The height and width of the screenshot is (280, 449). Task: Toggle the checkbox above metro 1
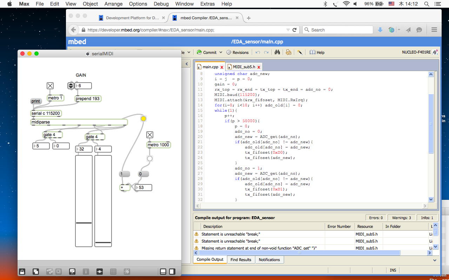click(50, 86)
